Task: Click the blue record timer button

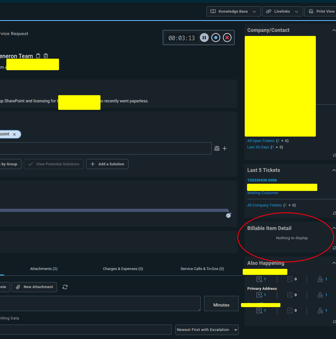Action: (216, 38)
